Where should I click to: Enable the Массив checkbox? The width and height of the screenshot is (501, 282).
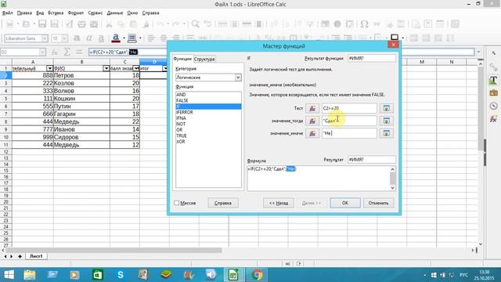pyautogui.click(x=176, y=203)
